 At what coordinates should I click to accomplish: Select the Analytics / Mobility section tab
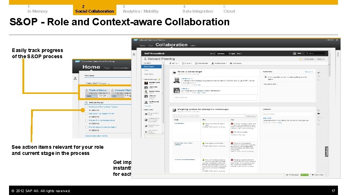click(x=141, y=9)
